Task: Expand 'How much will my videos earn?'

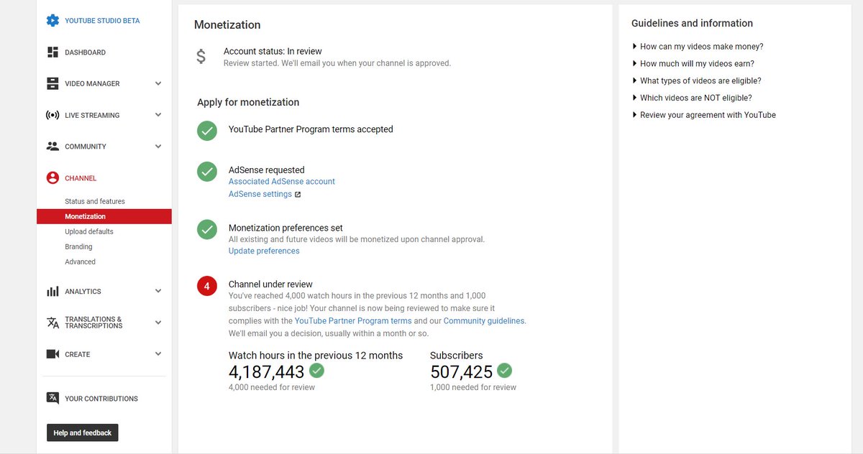Action: click(693, 64)
